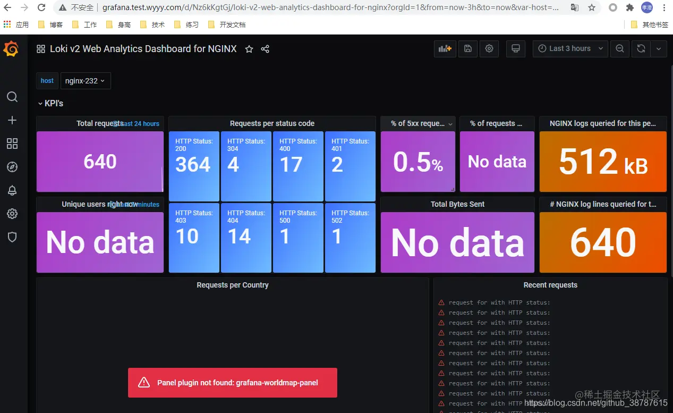The height and width of the screenshot is (413, 673).
Task: Zoom out the time range
Action: pos(620,49)
